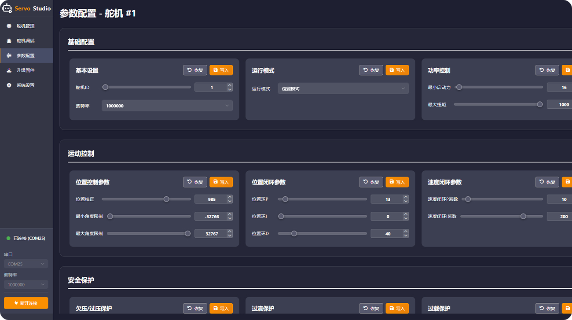
Task: Decrease 位置环D with the down arrow
Action: [x=406, y=235]
